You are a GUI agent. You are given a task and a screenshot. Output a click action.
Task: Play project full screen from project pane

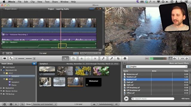pos(5,53)
